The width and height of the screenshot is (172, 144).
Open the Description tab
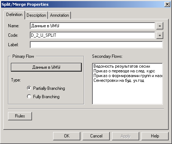pyautogui.click(x=36, y=15)
